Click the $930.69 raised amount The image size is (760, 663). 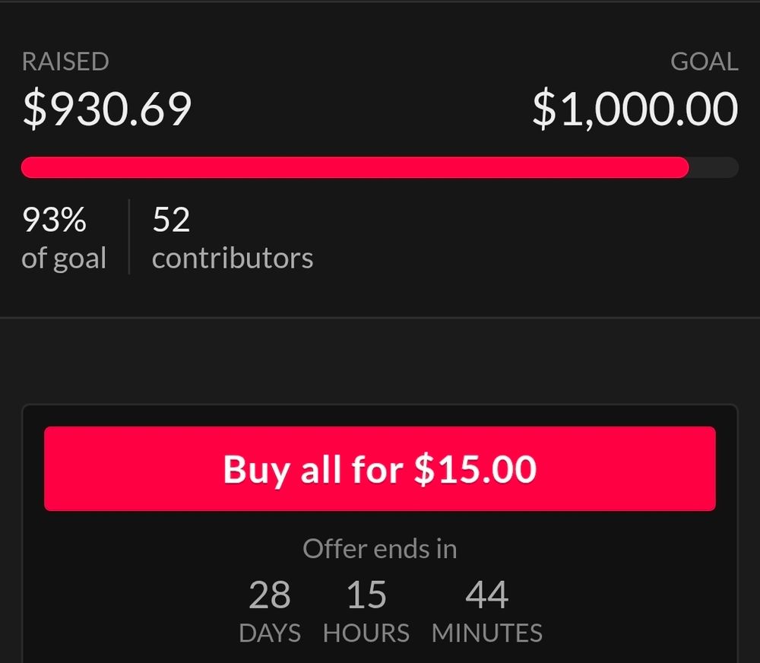pyautogui.click(x=107, y=109)
